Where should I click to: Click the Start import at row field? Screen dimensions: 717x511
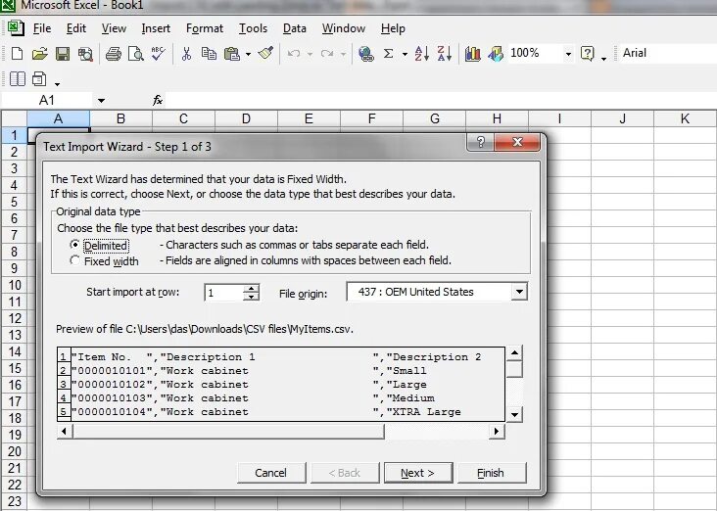(224, 292)
